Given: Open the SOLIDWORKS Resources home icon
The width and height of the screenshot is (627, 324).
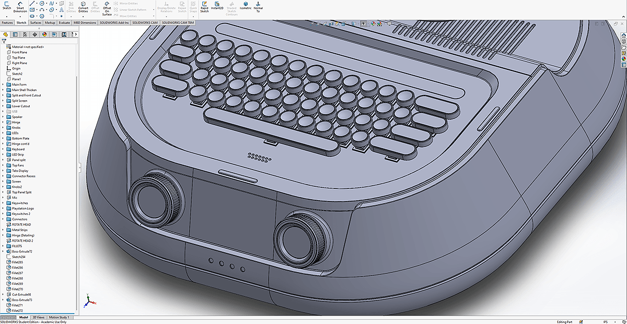Looking at the screenshot, I should tap(623, 36).
